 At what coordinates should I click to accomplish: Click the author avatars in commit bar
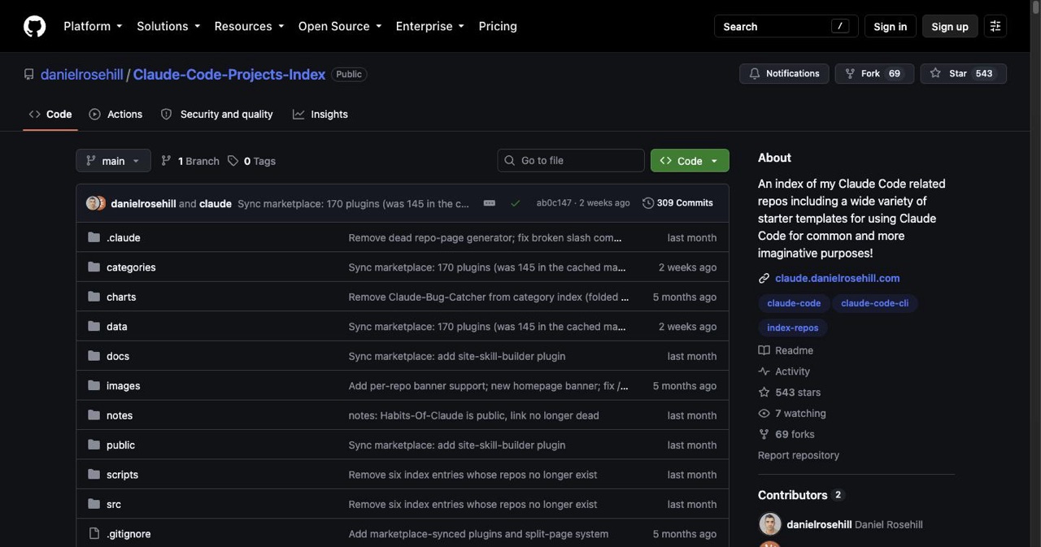(96, 203)
